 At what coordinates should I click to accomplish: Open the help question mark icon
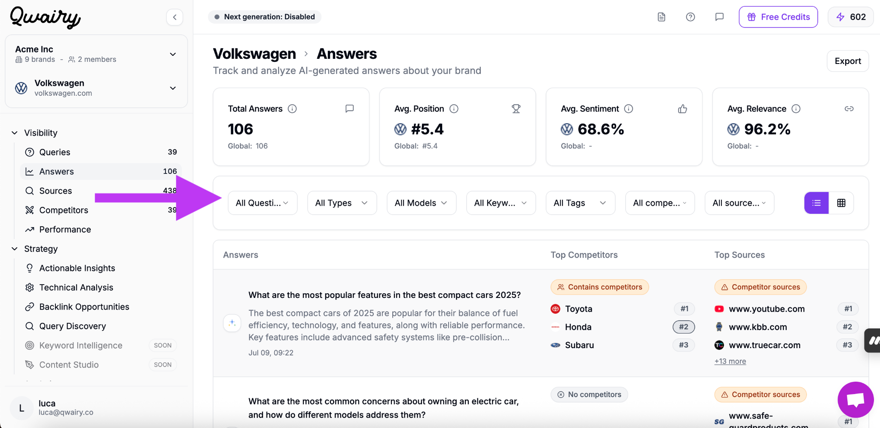[x=691, y=17]
